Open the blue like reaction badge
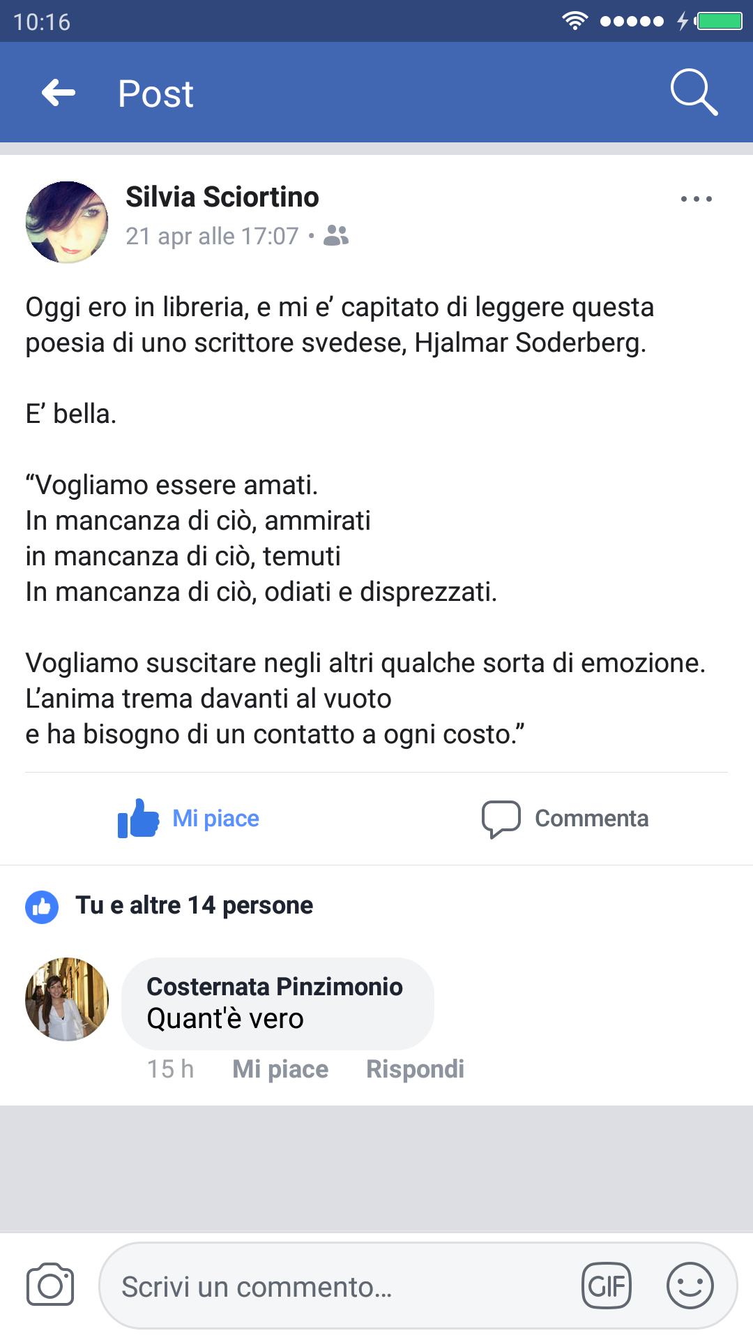753x1340 pixels. tap(42, 907)
